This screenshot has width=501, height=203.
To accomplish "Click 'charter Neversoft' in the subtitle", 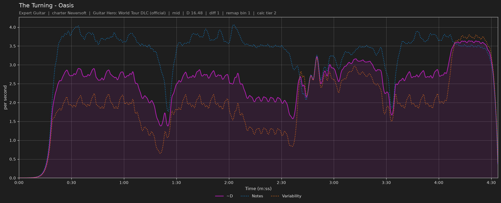I will (69, 13).
